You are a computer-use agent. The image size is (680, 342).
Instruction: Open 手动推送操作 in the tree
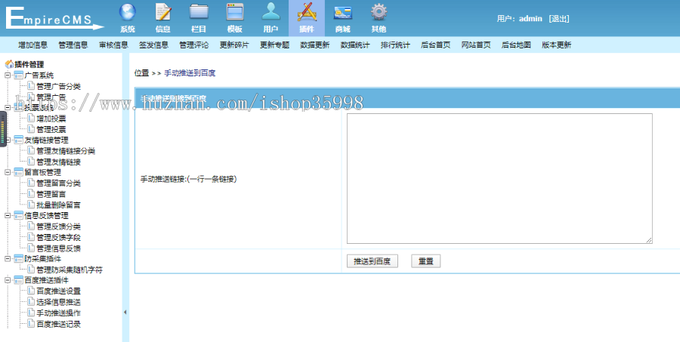pyautogui.click(x=58, y=313)
